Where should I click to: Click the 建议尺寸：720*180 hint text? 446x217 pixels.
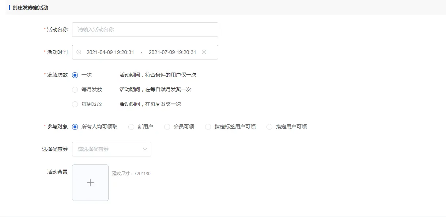point(131,174)
